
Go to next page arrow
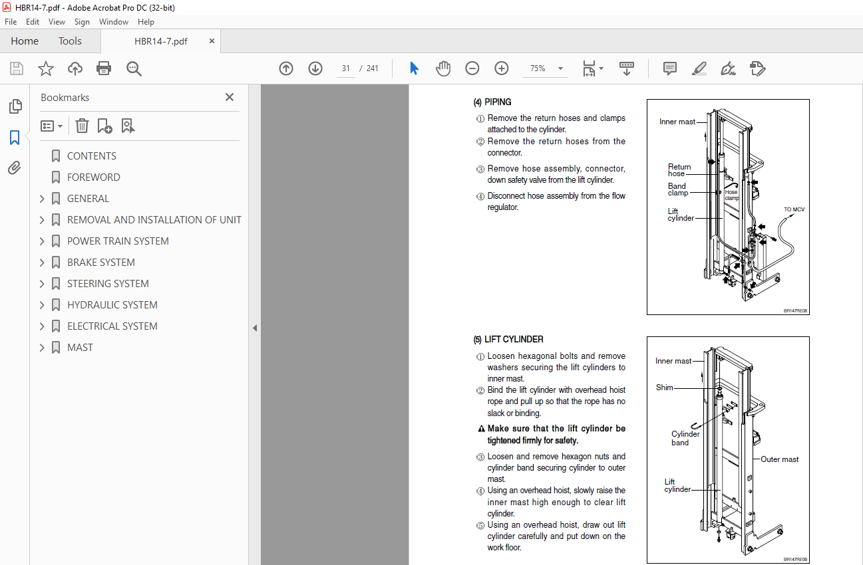point(315,68)
